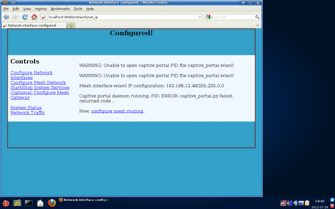This screenshot has height=209, width=335.
Task: Open the Tools menu
Action: tap(78, 9)
